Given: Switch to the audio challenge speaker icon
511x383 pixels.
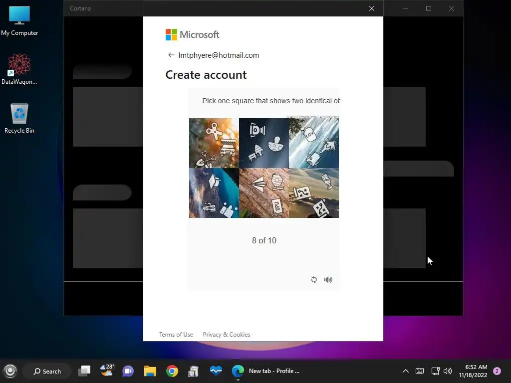Looking at the screenshot, I should click(x=328, y=280).
